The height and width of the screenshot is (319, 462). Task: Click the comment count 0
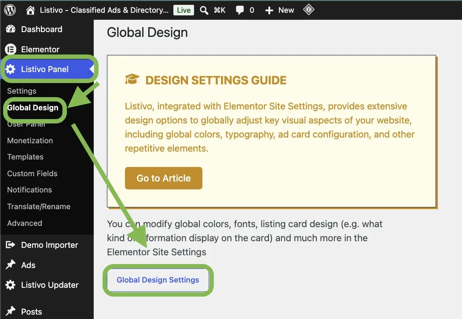pos(252,10)
